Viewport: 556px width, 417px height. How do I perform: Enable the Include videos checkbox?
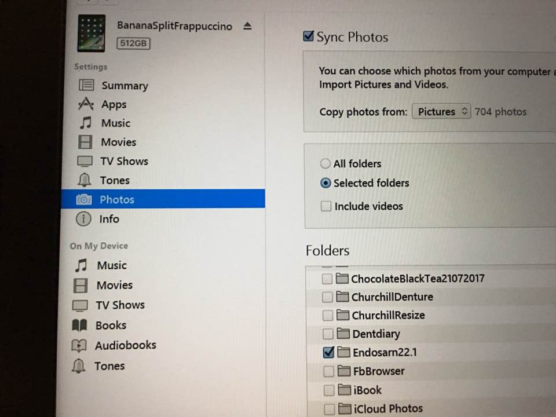pyautogui.click(x=325, y=206)
